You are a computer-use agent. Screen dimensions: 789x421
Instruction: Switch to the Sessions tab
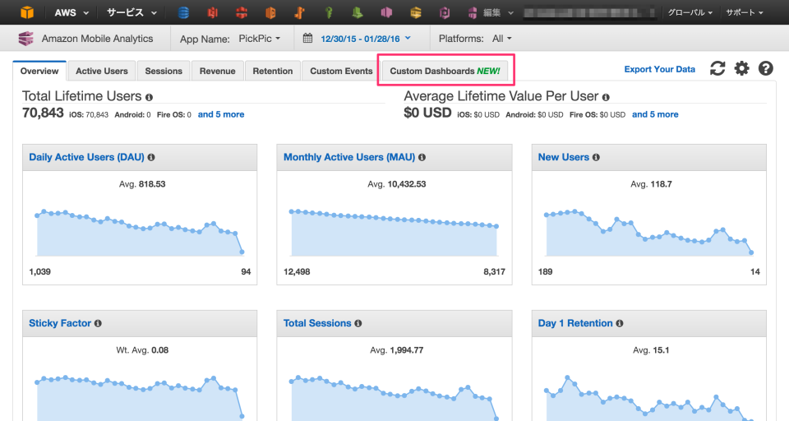(164, 71)
